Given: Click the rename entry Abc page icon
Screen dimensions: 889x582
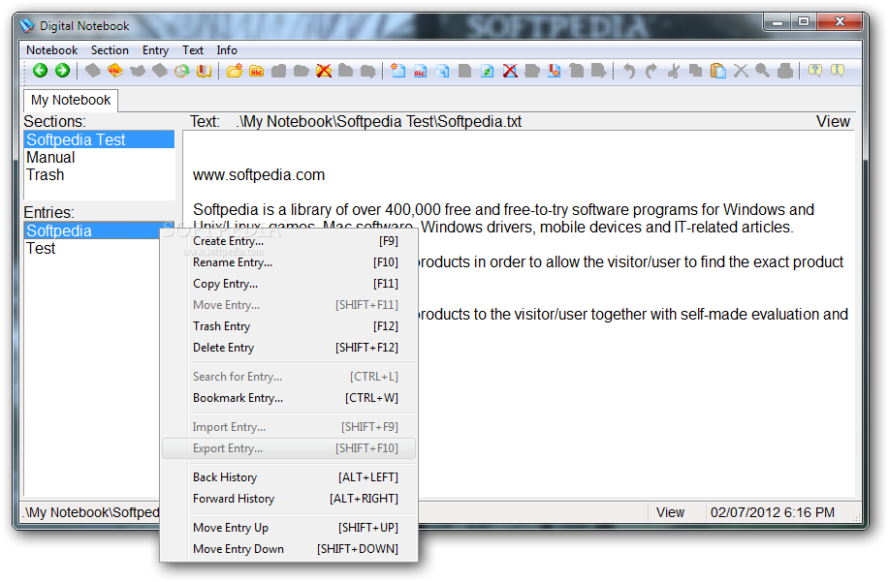Looking at the screenshot, I should (420, 72).
